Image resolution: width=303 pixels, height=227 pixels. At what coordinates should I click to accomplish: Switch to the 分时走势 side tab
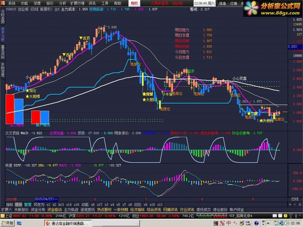click(3, 17)
